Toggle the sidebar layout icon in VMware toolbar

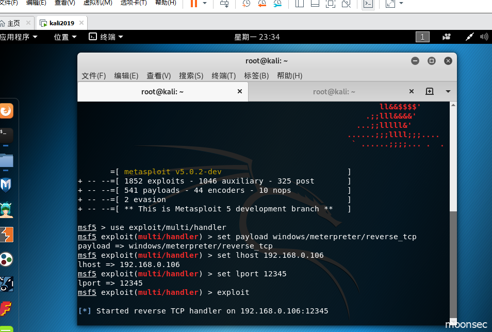(299, 4)
